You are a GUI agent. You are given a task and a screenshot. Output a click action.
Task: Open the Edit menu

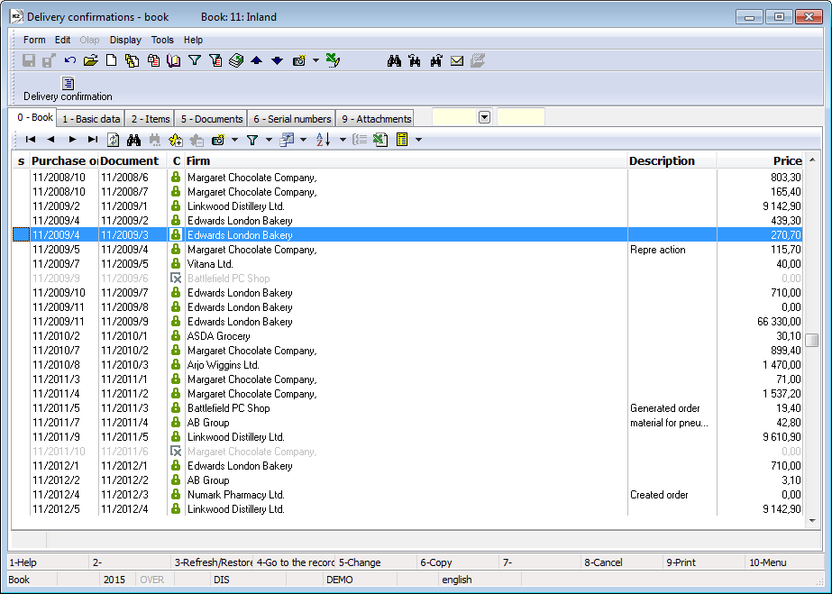tap(62, 40)
